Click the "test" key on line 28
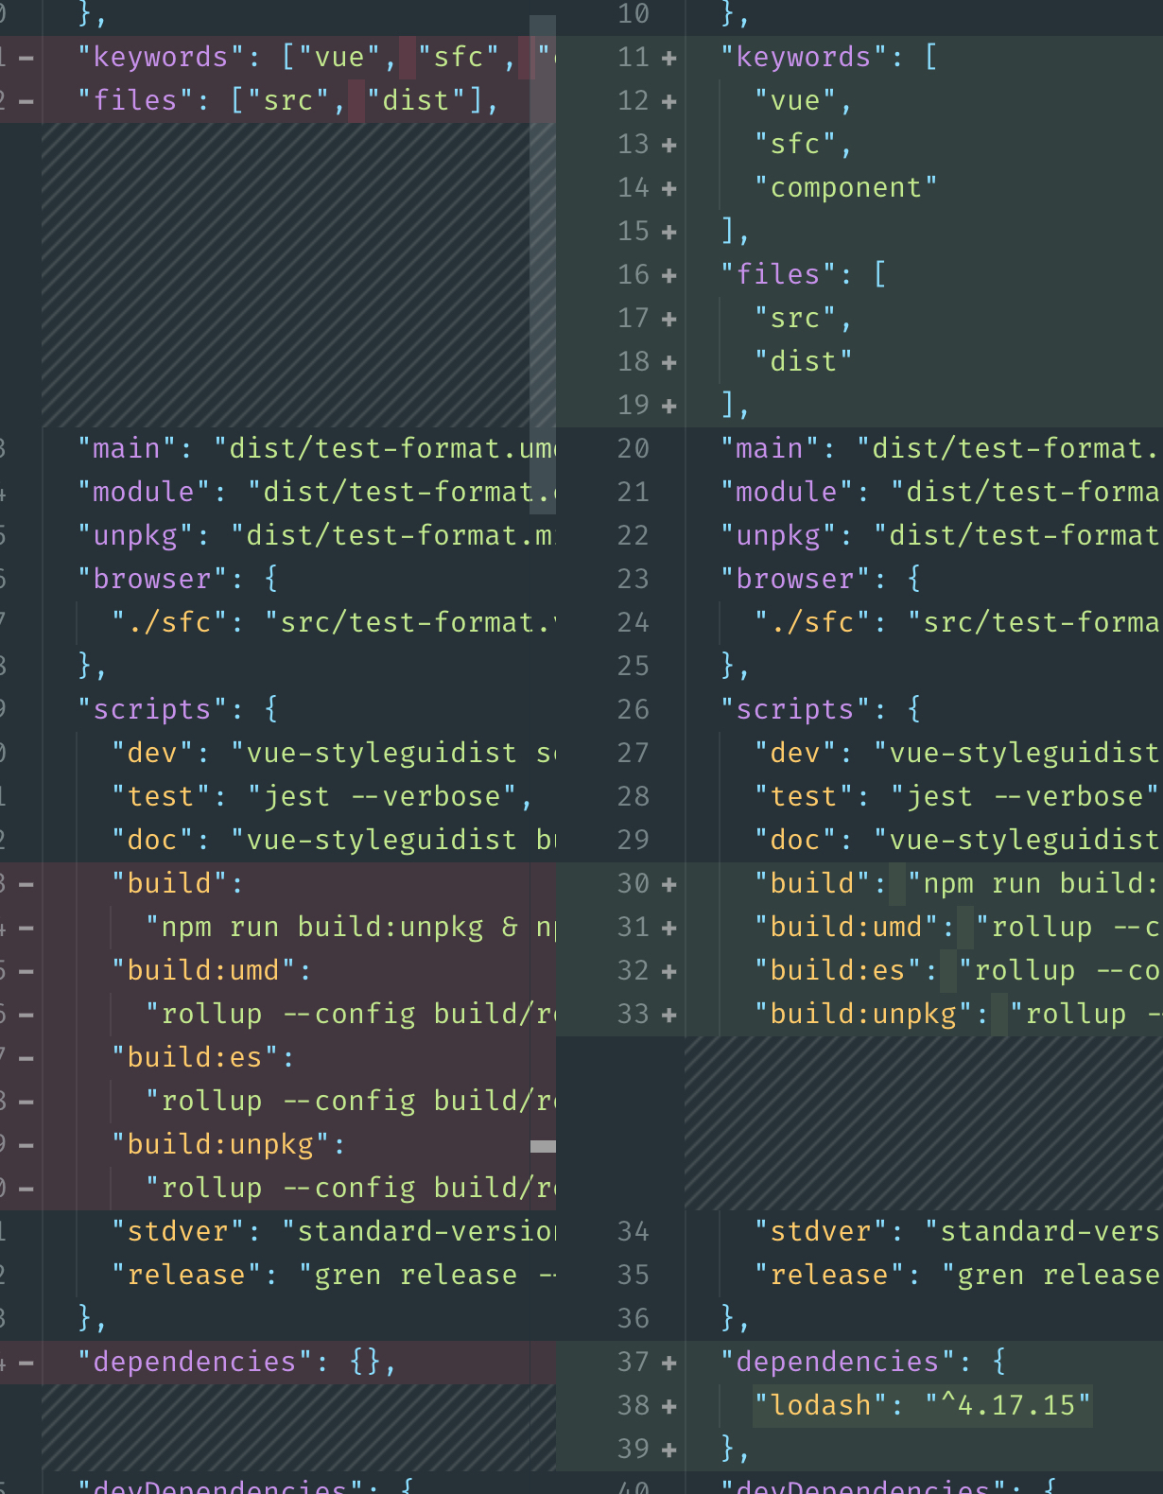Screen dimensions: 1163x1494 coord(804,796)
